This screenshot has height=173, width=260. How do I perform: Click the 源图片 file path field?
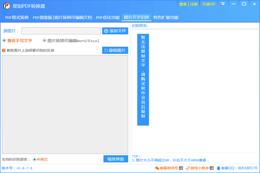(x=61, y=31)
